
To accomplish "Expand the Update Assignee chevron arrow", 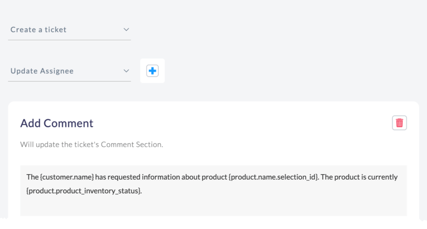I will point(126,71).
